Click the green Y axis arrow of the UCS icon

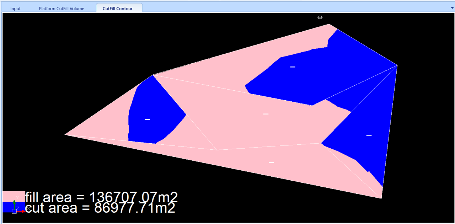pos(14,203)
